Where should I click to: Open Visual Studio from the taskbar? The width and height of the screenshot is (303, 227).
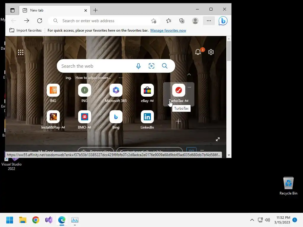[49, 220]
